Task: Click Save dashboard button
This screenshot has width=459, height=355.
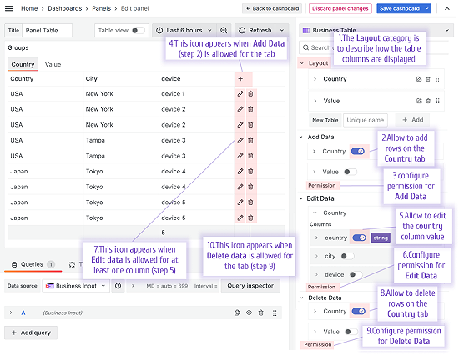Action: (x=400, y=9)
